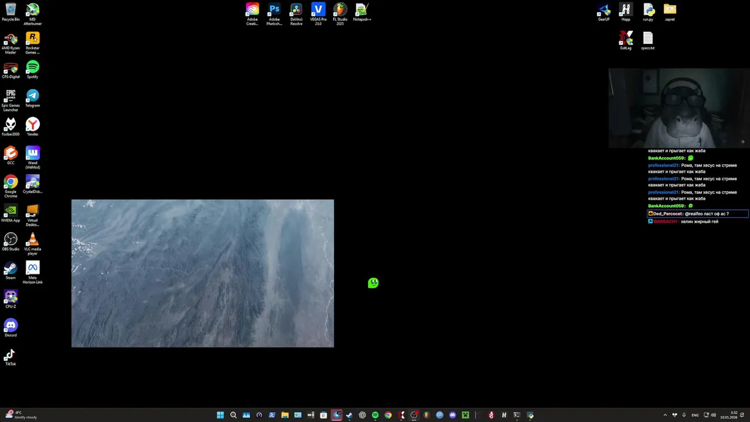The image size is (750, 422).
Task: Open the volume control in the system tray
Action: (713, 415)
